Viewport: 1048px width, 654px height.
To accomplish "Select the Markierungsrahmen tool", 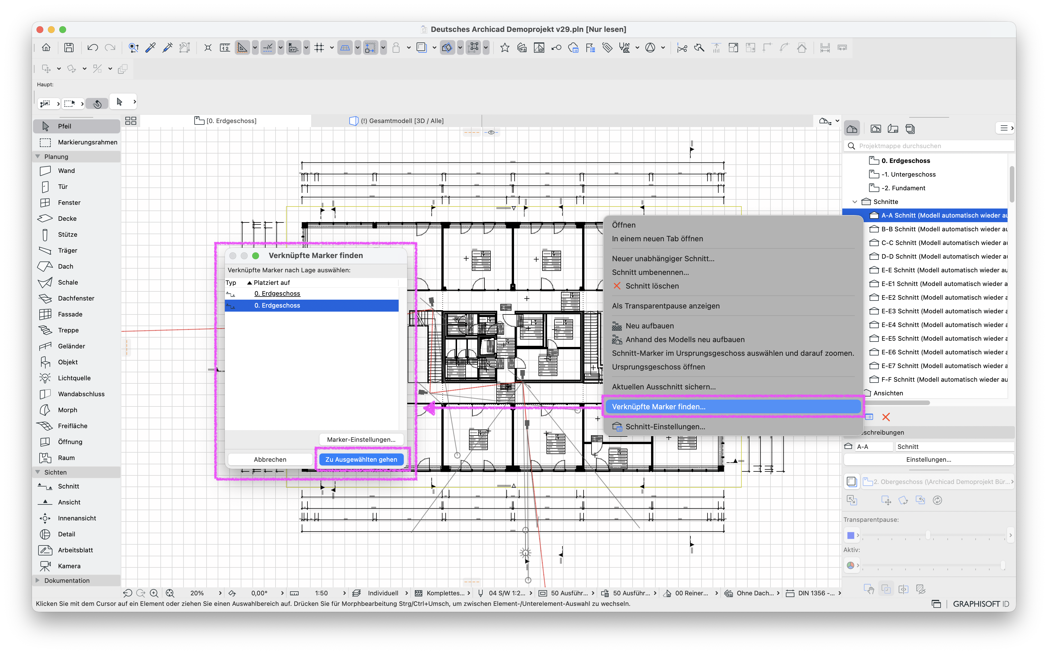I will click(x=77, y=142).
